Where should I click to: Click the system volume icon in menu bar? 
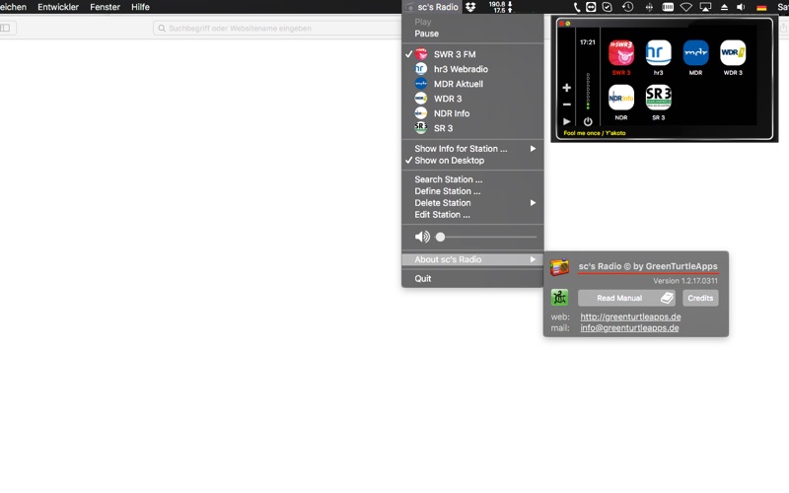coord(741,7)
